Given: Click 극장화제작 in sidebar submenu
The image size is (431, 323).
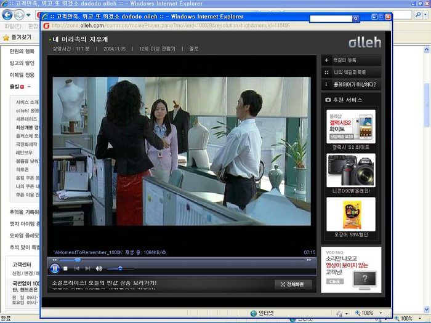Looking at the screenshot, I should tap(26, 144).
